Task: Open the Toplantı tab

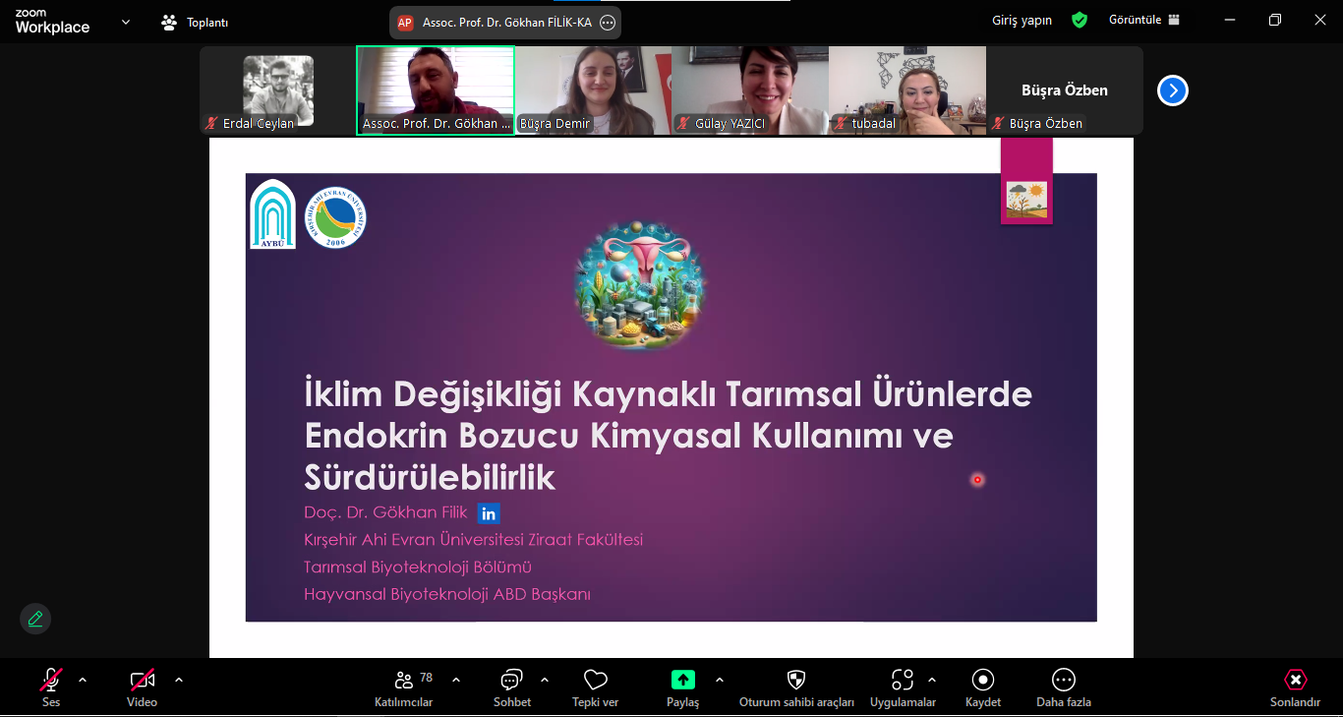Action: (x=196, y=22)
